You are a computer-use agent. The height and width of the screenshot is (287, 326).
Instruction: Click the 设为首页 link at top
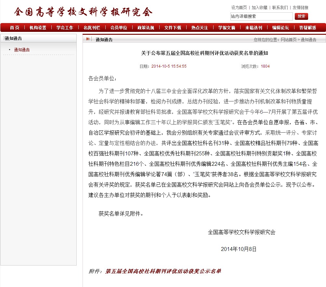(x=239, y=7)
